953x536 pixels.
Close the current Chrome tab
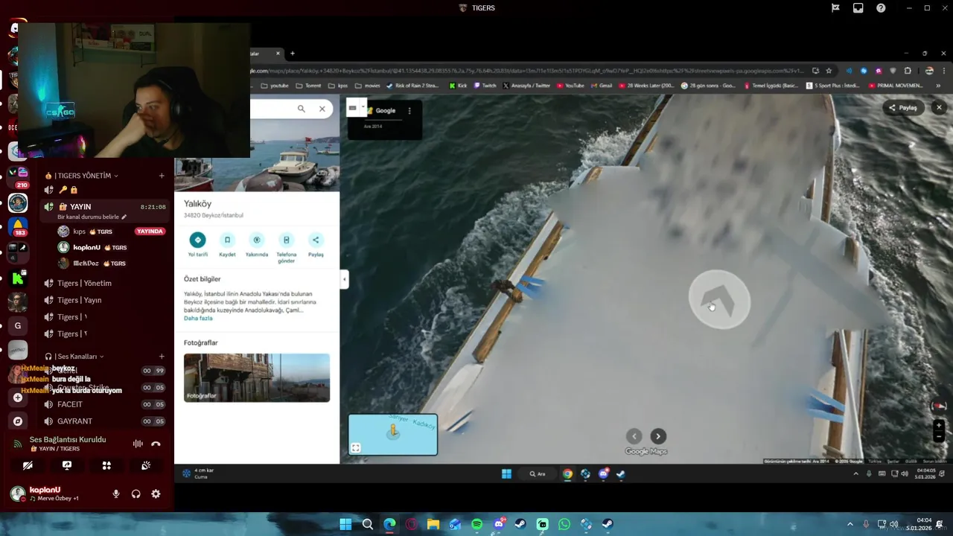coord(278,54)
